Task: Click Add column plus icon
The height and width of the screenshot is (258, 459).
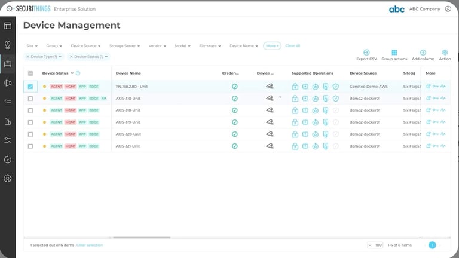Action: 423,53
